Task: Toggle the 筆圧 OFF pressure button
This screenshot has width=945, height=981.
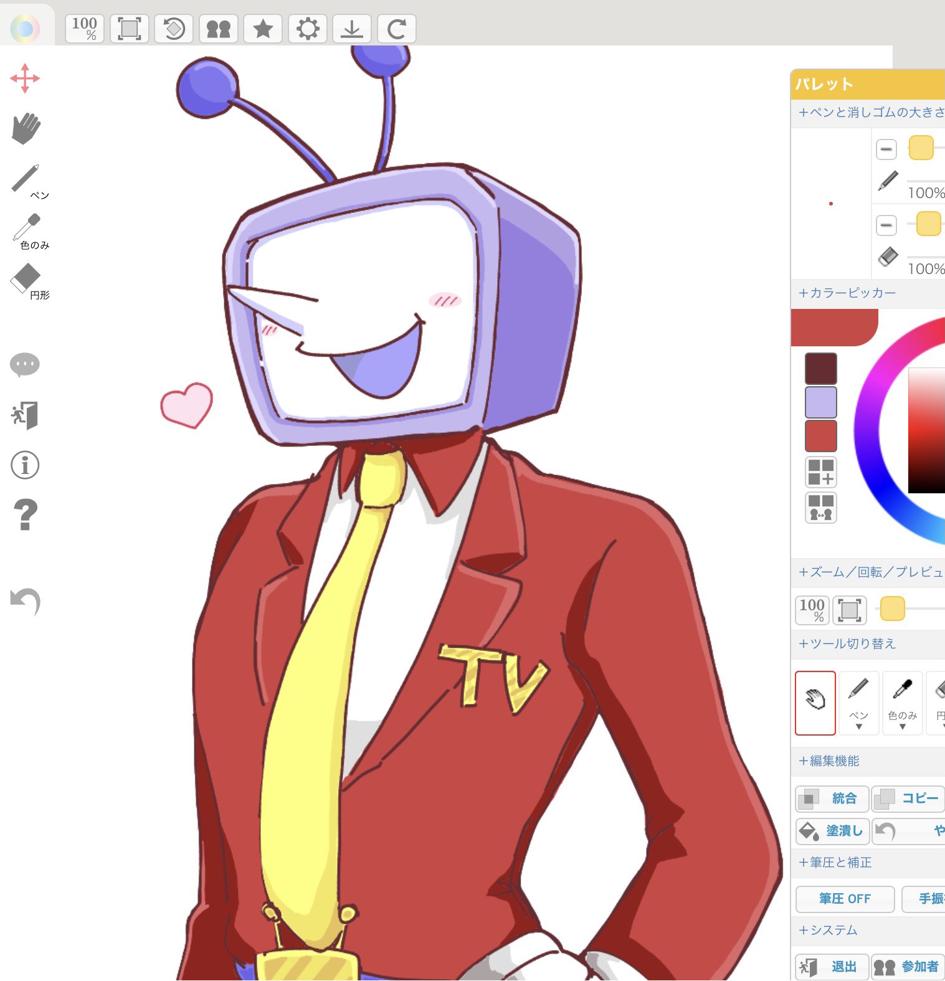Action: [x=845, y=899]
